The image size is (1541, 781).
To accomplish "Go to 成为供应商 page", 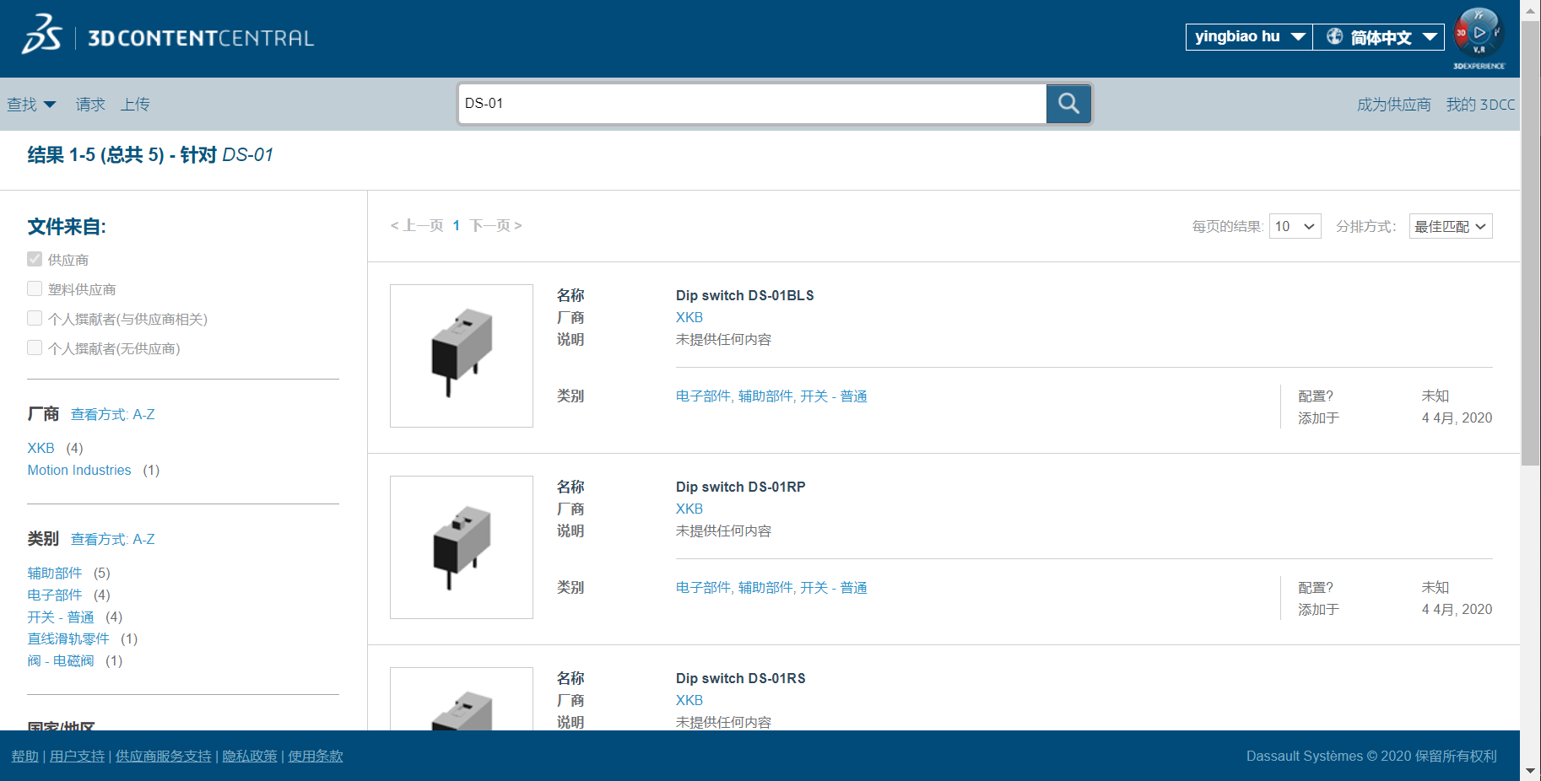I will point(1394,105).
